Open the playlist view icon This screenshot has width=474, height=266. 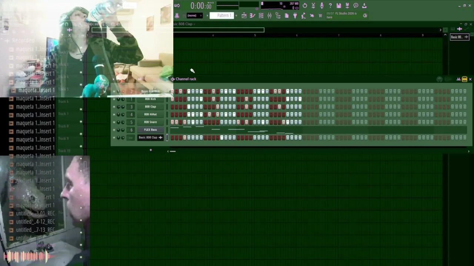pyautogui.click(x=244, y=16)
